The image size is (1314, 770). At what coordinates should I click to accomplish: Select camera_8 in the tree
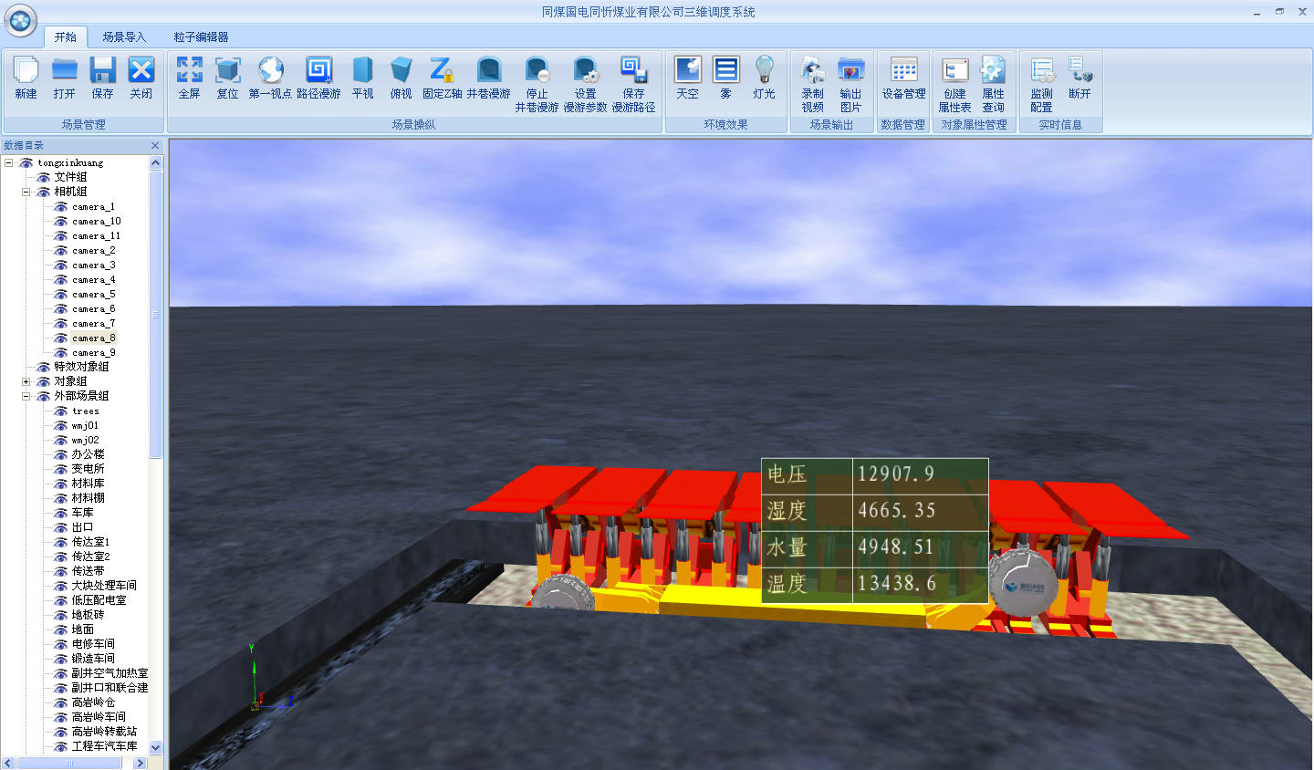click(94, 338)
